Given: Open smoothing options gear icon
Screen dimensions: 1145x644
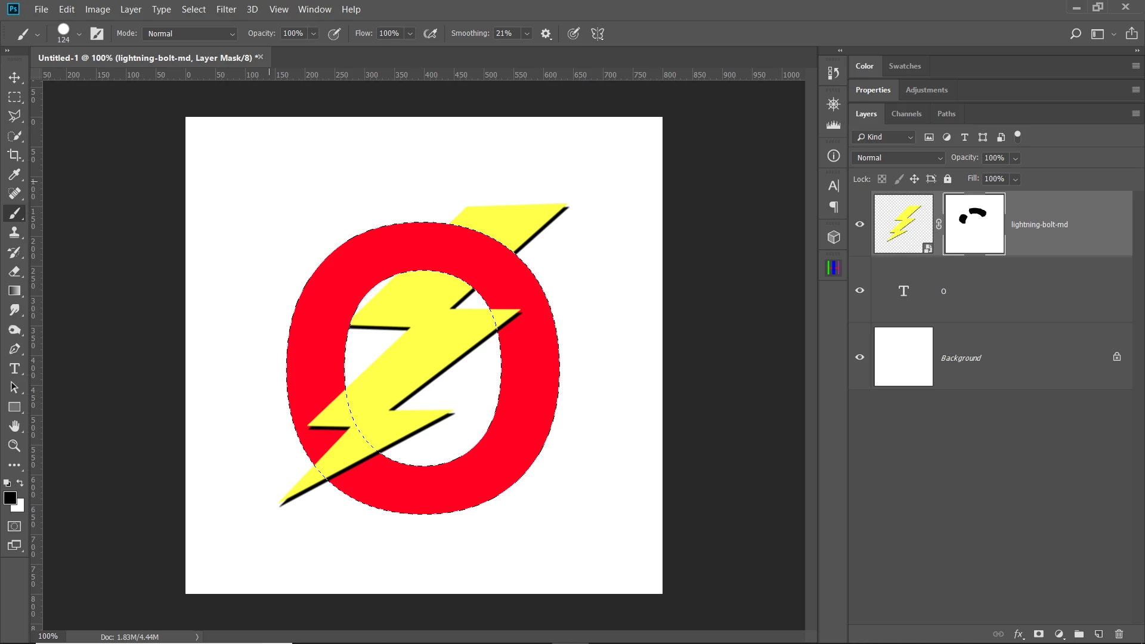Looking at the screenshot, I should [x=546, y=34].
